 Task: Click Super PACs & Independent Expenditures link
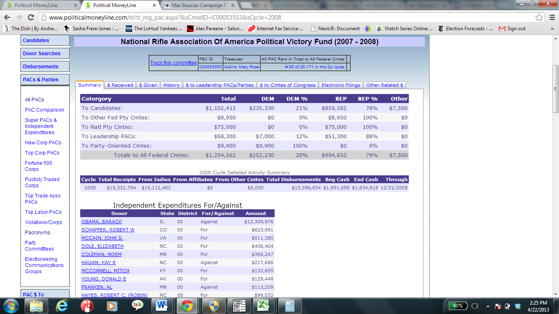click(41, 126)
